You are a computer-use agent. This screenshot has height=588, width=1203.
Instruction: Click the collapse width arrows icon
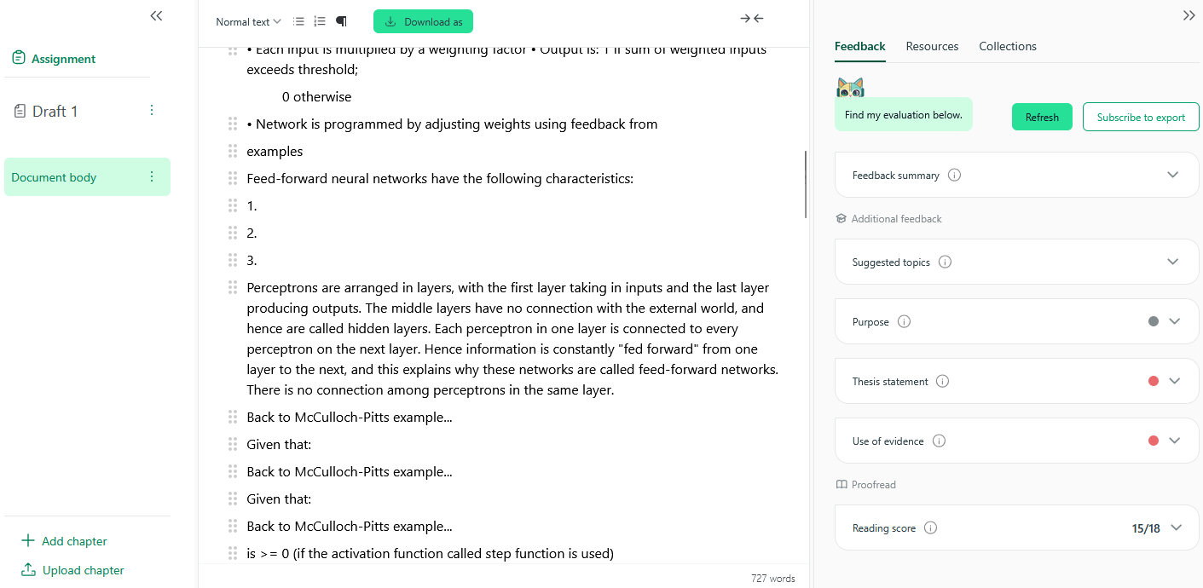pos(751,19)
